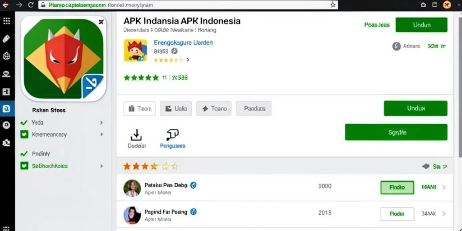Screen dimensions: 462x231
Task: Click the top Undun green button
Action: coord(421,25)
